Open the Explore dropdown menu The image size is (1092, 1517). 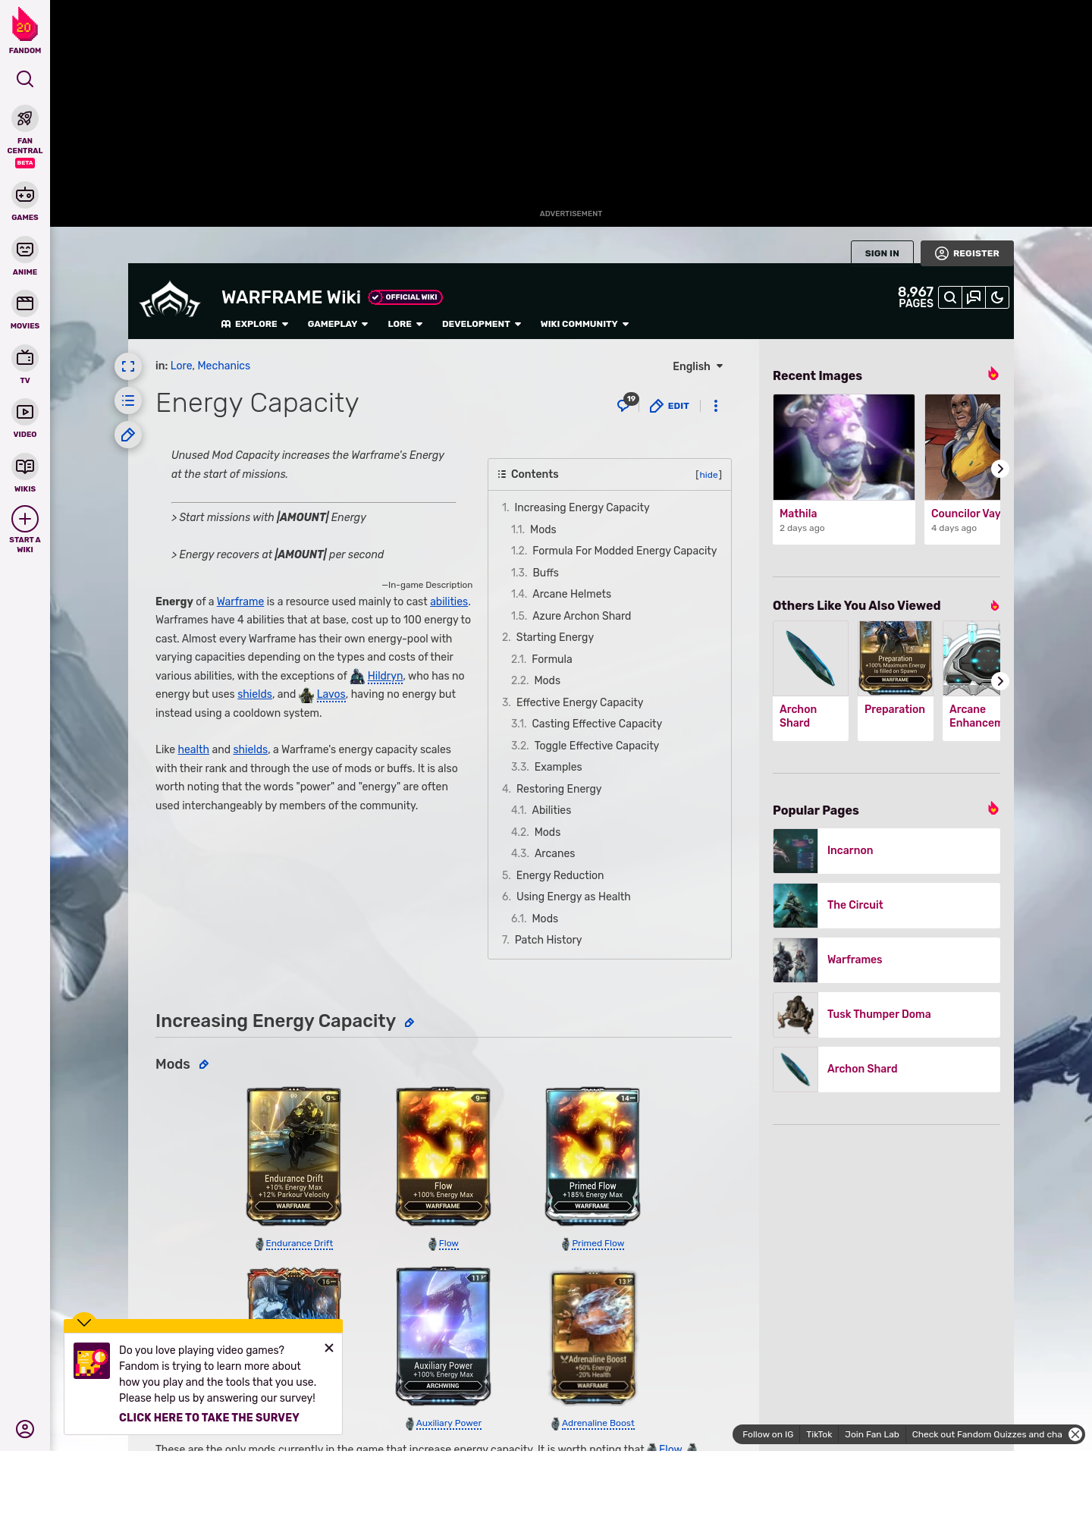coord(255,324)
